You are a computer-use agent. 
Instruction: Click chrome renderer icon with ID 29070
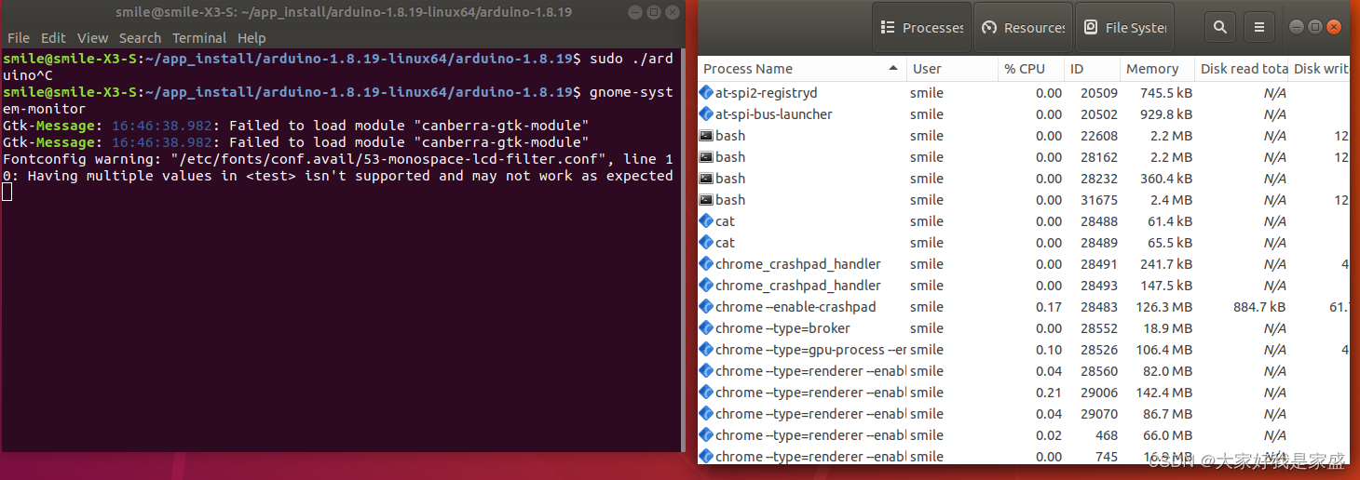click(706, 414)
